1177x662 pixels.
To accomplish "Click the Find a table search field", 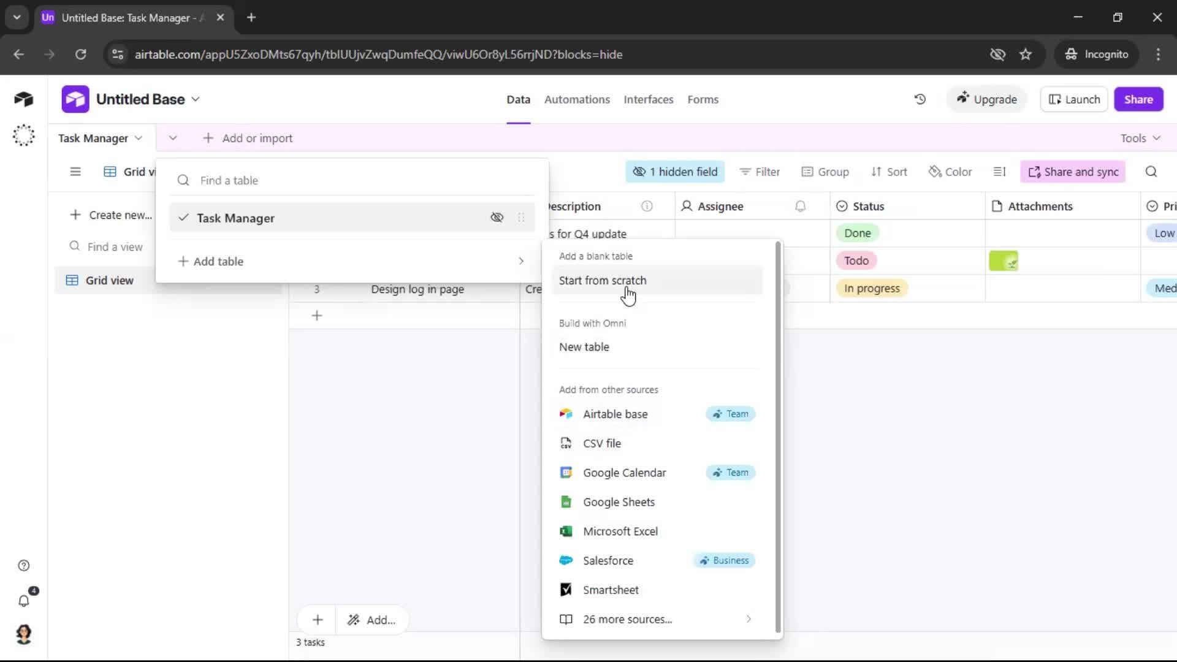I will click(352, 180).
